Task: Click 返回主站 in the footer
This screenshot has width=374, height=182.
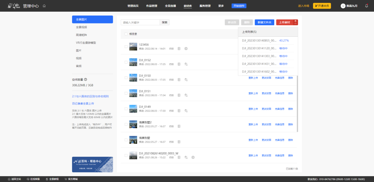Action: (15, 179)
